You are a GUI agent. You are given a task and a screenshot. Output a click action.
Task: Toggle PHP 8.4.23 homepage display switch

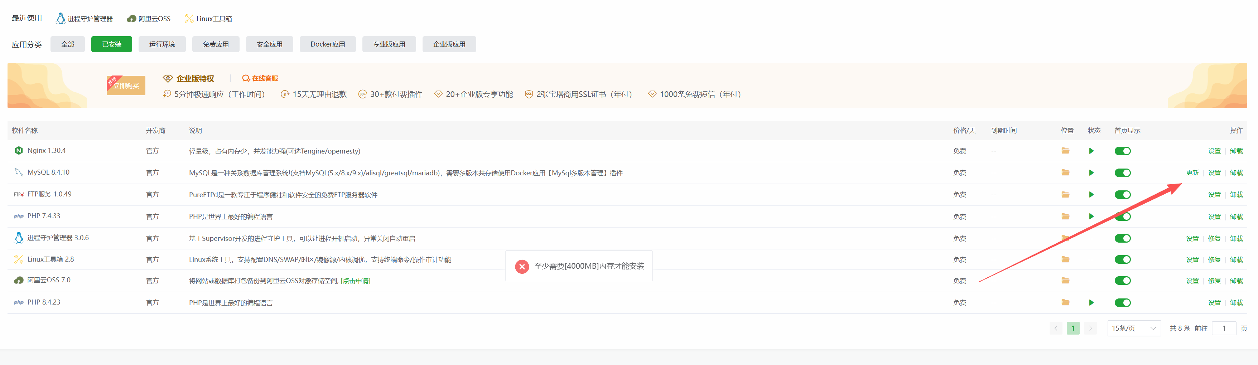coord(1122,302)
